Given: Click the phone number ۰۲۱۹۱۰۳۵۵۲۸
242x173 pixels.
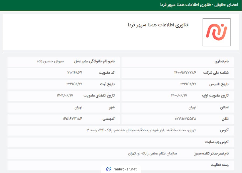Looking at the screenshot, I should (x=186, y=118).
